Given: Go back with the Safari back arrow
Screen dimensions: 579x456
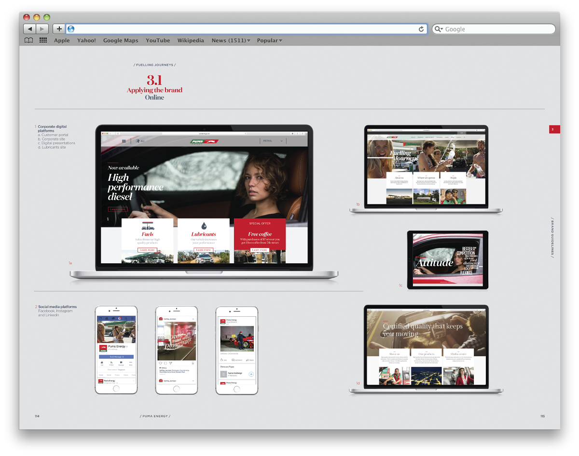Looking at the screenshot, I should [x=30, y=29].
